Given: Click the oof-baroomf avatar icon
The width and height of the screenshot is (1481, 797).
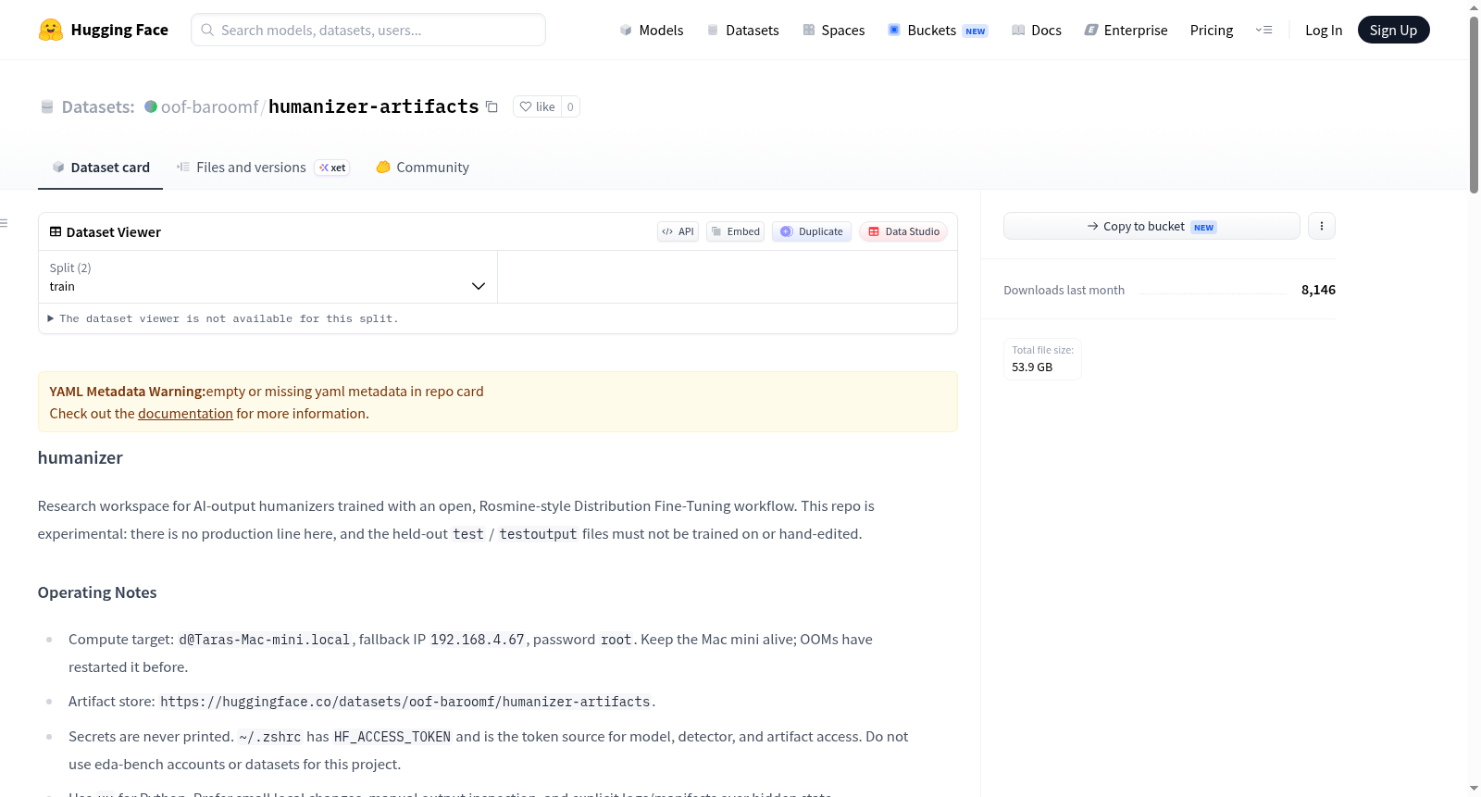Looking at the screenshot, I should [x=151, y=106].
